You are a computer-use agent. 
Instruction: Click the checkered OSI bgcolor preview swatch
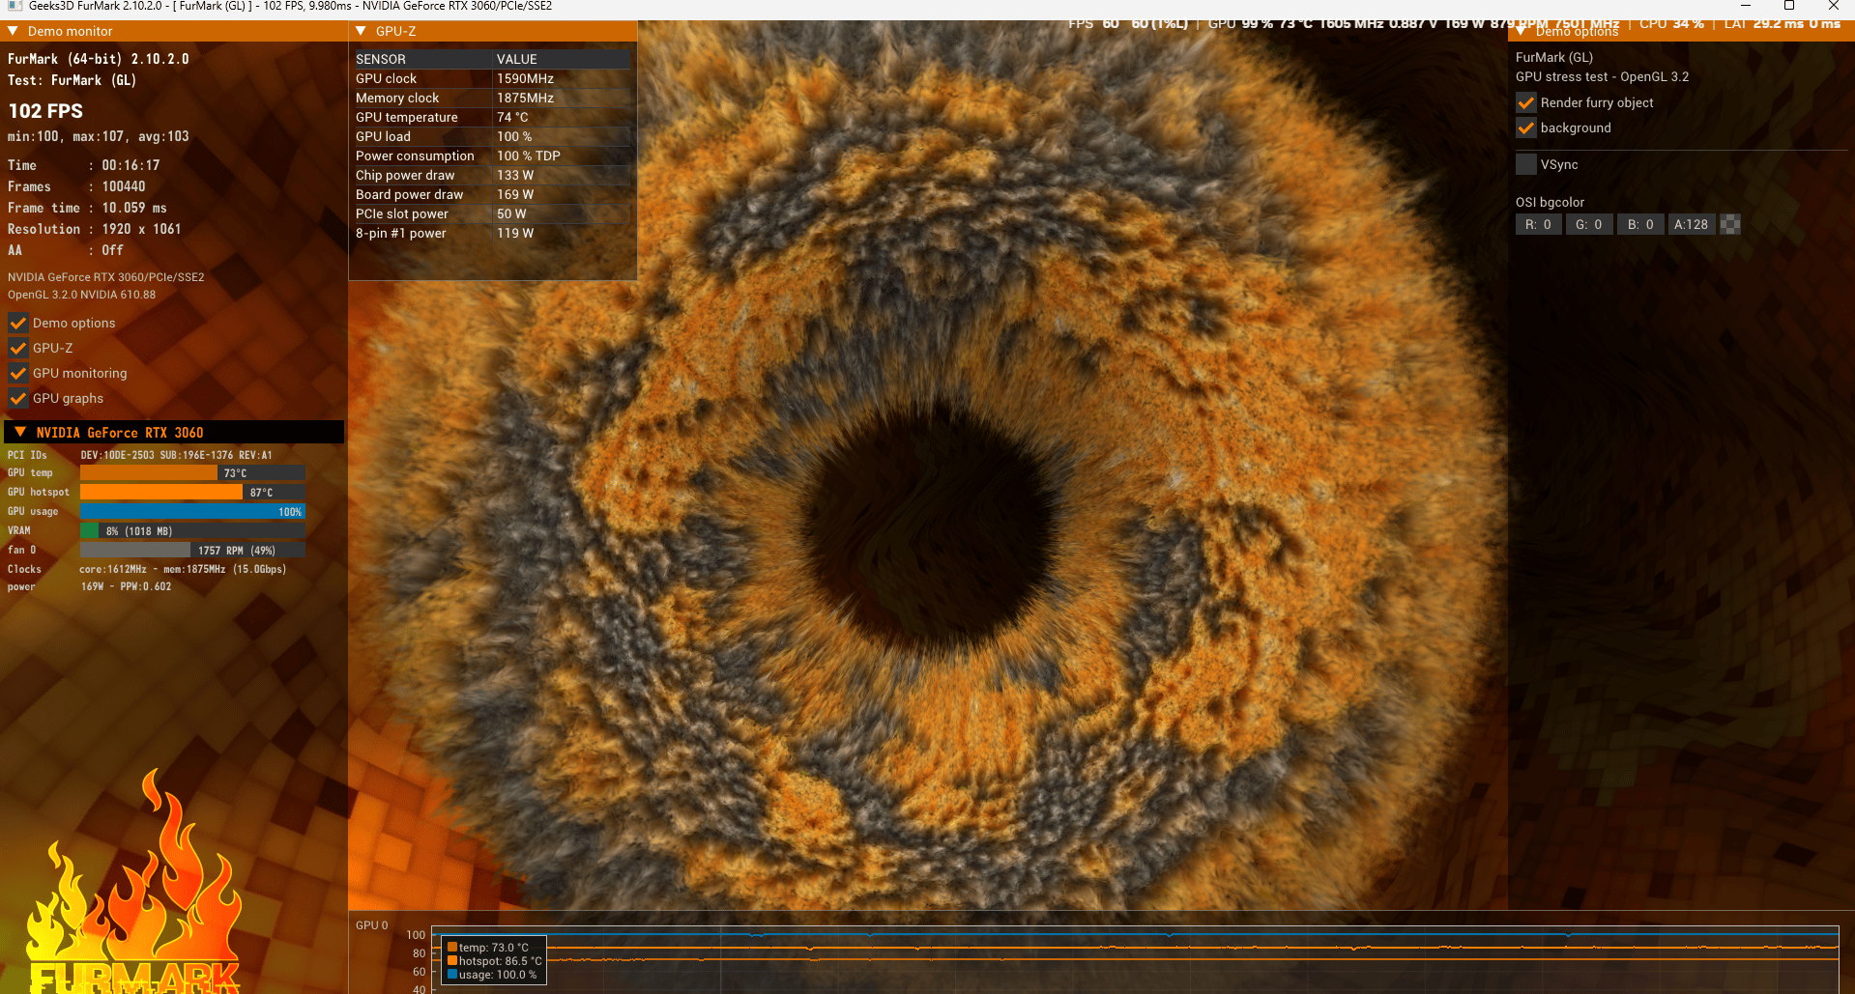[1730, 224]
